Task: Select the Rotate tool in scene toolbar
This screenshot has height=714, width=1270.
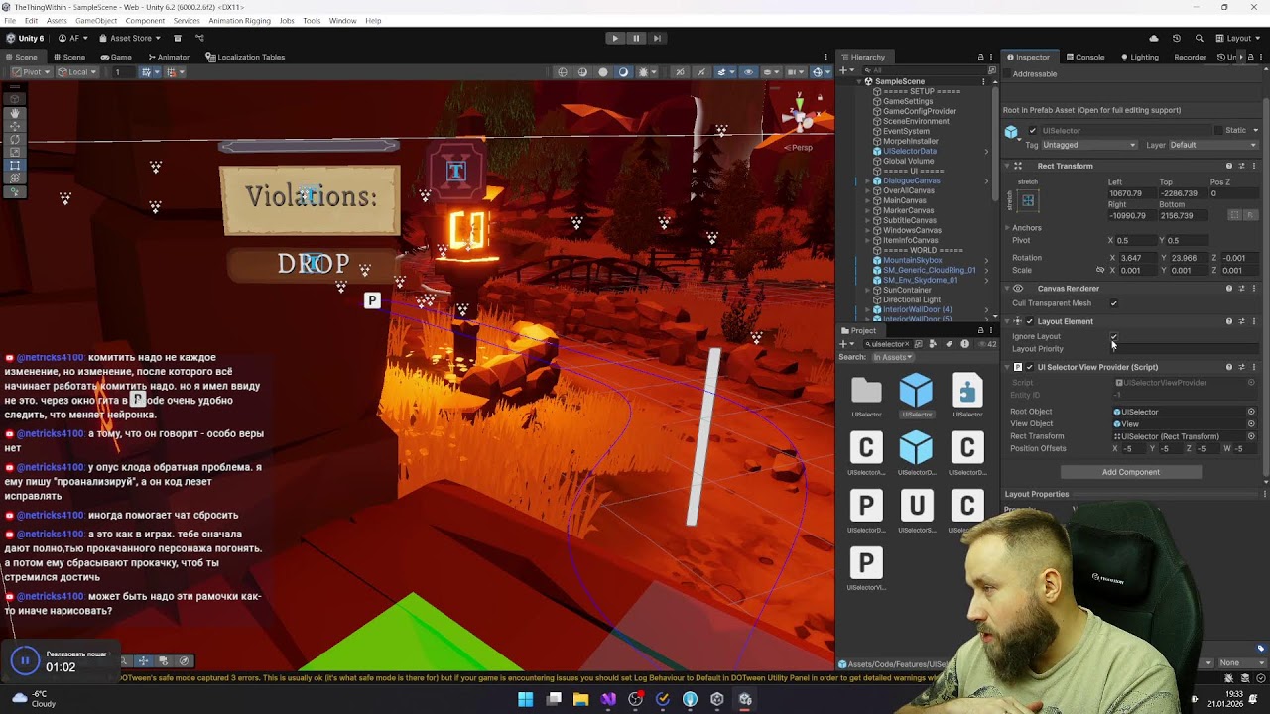Action: pos(15,139)
